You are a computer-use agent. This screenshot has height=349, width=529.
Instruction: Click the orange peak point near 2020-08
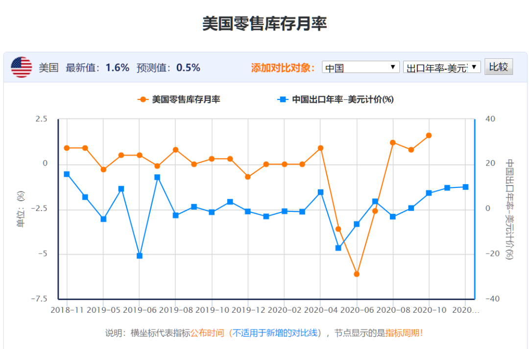(392, 142)
